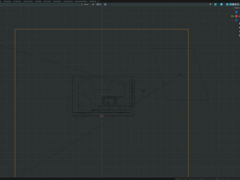
Task: Open the Shading workspace tab
Action: [x=38, y=1]
